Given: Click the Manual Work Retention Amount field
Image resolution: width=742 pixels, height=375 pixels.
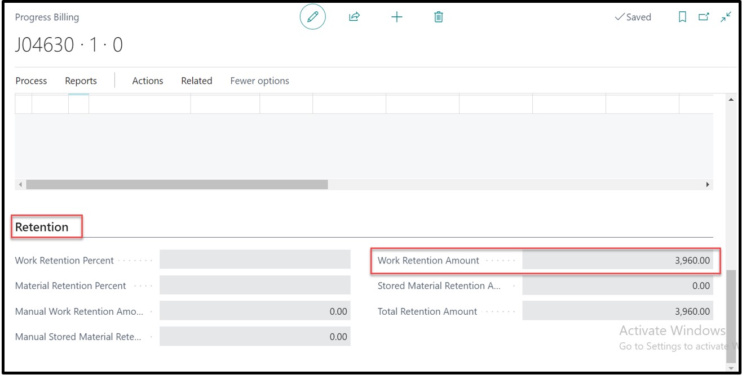Looking at the screenshot, I should coord(255,311).
